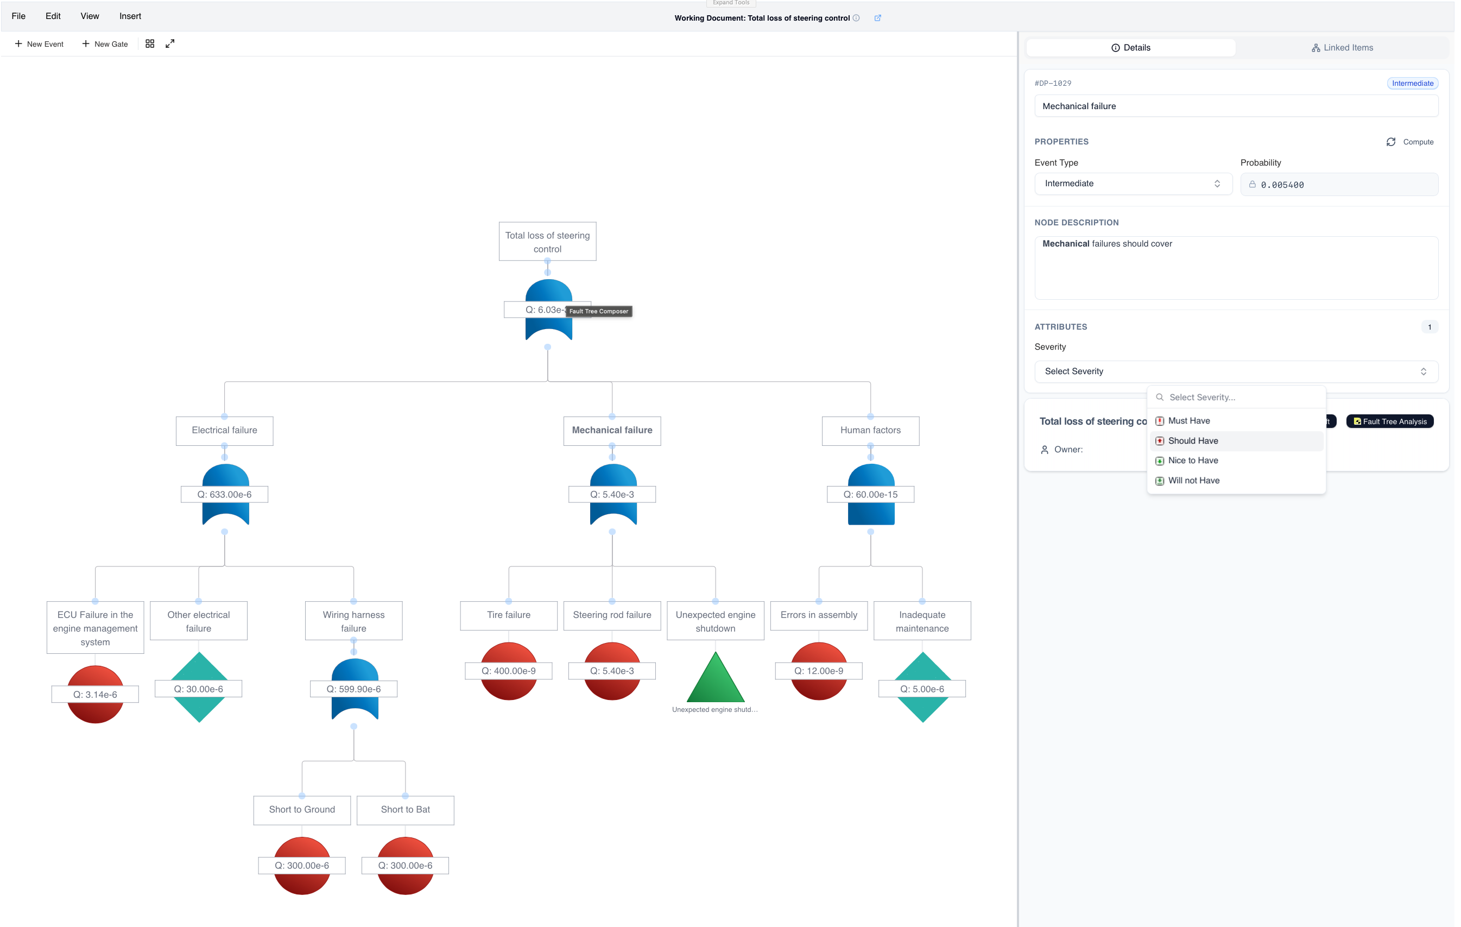Click the expand fullscreen arrows icon

point(170,43)
